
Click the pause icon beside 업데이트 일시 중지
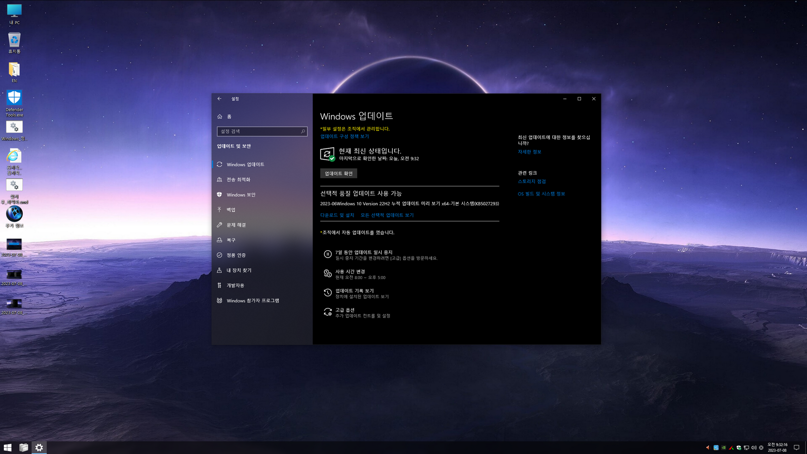tap(328, 254)
